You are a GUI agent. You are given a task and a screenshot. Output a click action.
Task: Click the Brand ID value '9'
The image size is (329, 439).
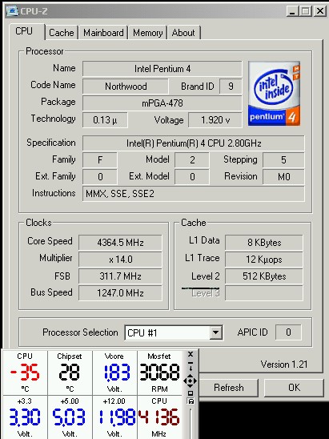(x=231, y=86)
